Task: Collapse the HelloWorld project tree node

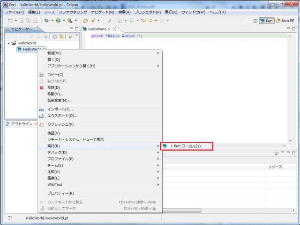Action: click(7, 43)
